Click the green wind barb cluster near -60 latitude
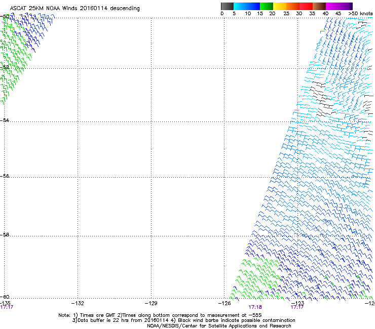 pos(256,279)
